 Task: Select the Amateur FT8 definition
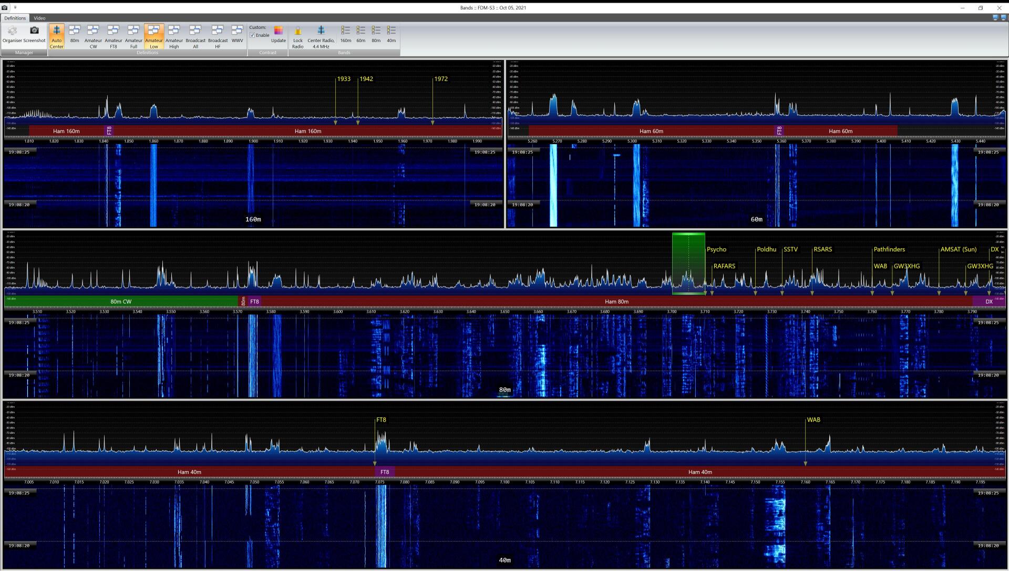point(114,36)
